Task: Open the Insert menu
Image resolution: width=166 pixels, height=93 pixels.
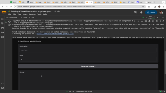Action: (25, 14)
